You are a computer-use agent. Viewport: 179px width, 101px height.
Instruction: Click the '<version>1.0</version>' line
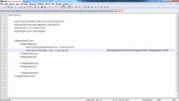point(30,28)
